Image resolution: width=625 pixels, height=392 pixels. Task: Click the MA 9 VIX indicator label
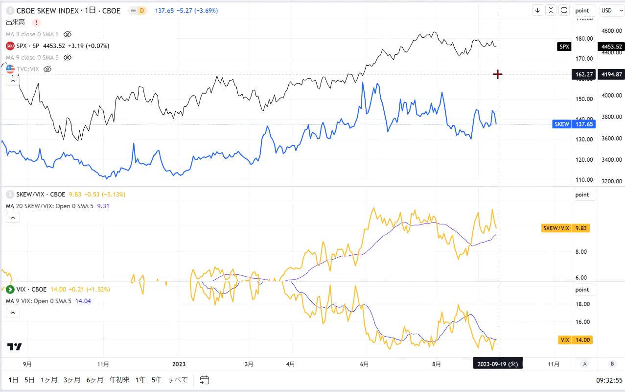[39, 301]
